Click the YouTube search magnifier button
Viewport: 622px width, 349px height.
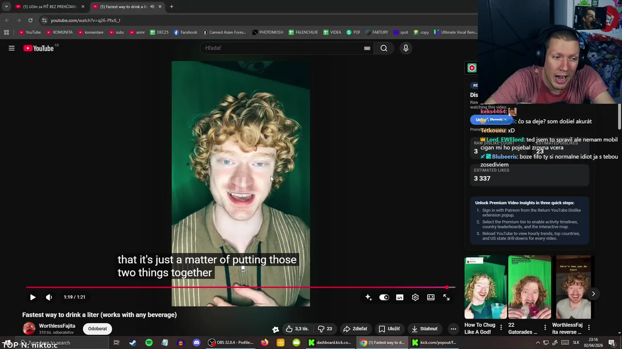[x=384, y=48]
